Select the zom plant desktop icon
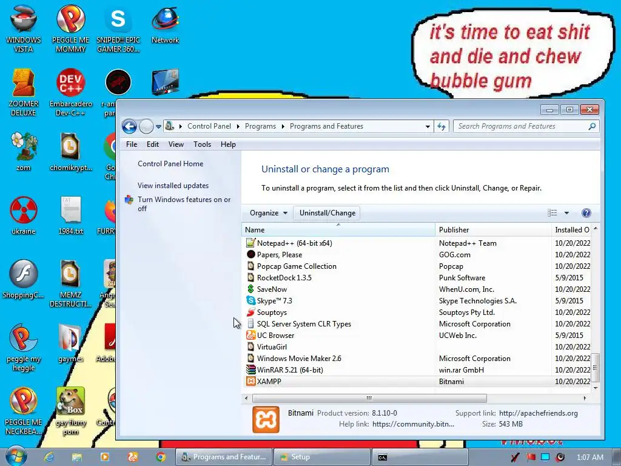 24,152
